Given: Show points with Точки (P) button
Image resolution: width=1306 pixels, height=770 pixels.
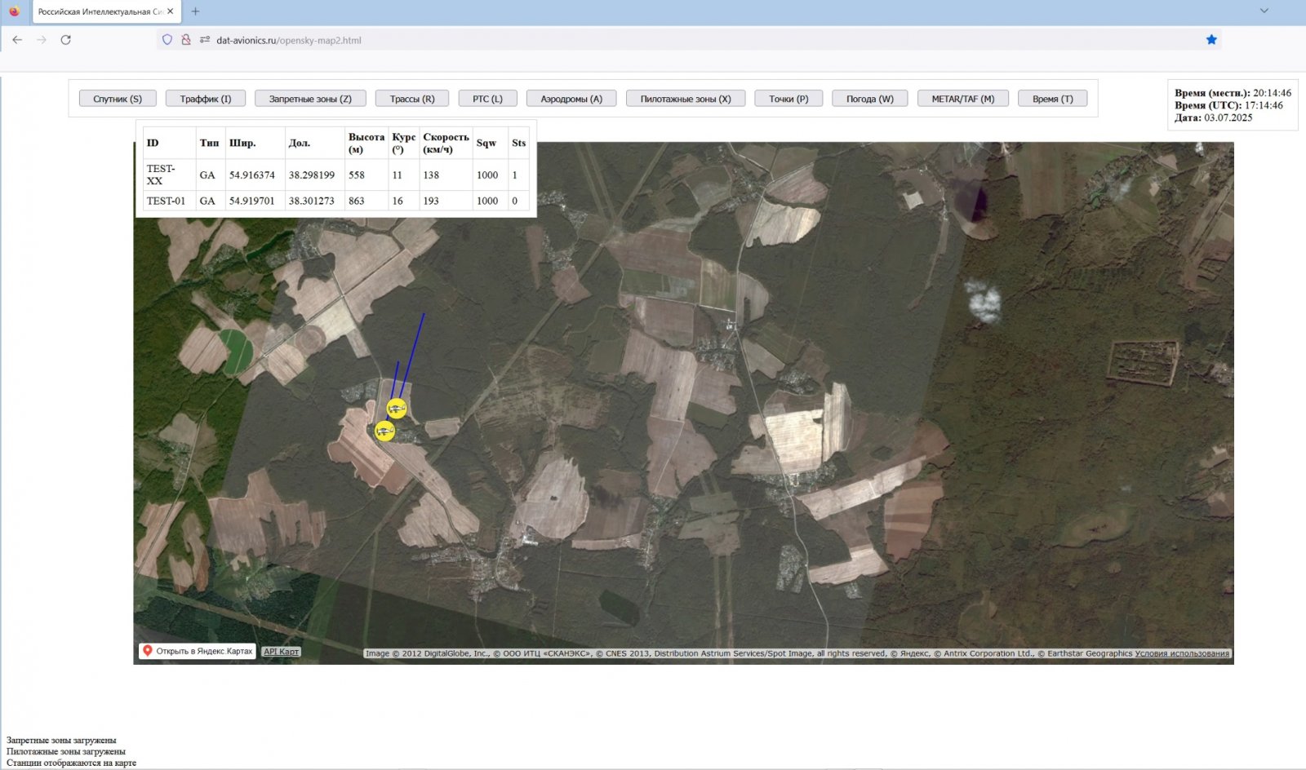Looking at the screenshot, I should click(788, 99).
